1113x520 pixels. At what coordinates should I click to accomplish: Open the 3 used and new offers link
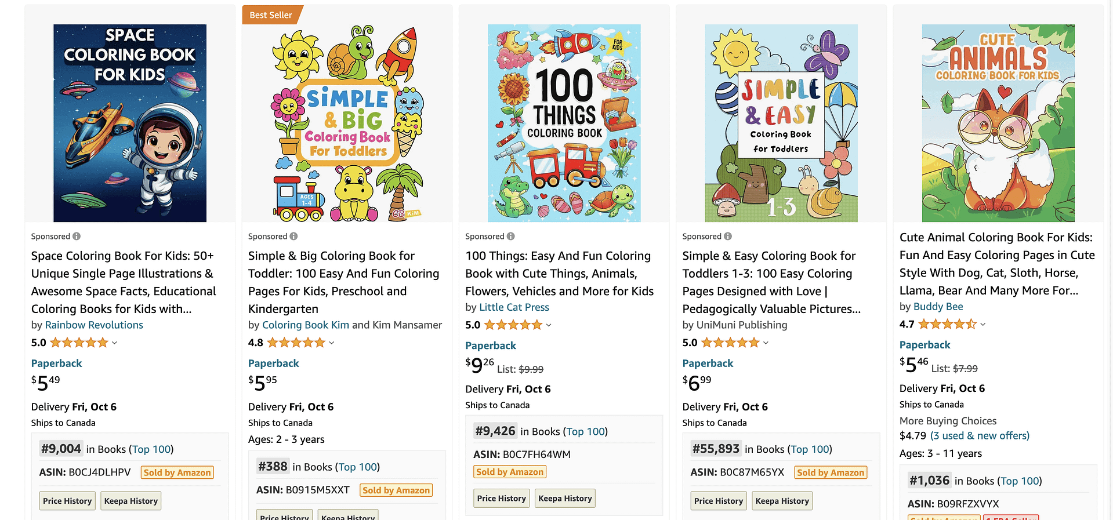(x=980, y=435)
